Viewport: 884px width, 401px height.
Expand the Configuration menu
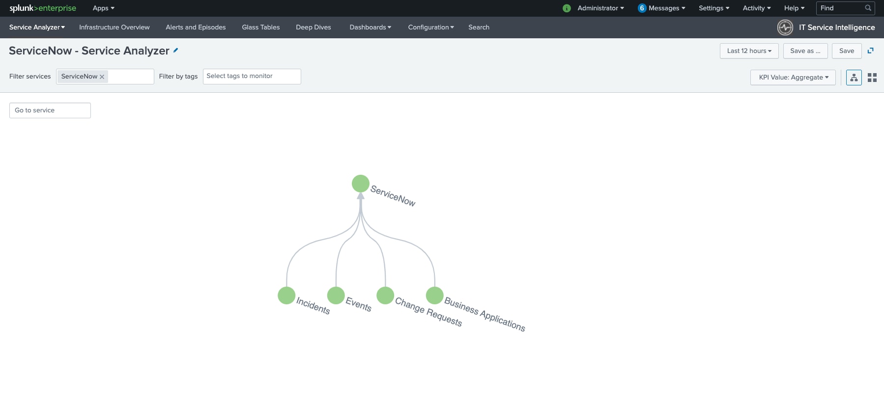[x=431, y=27]
